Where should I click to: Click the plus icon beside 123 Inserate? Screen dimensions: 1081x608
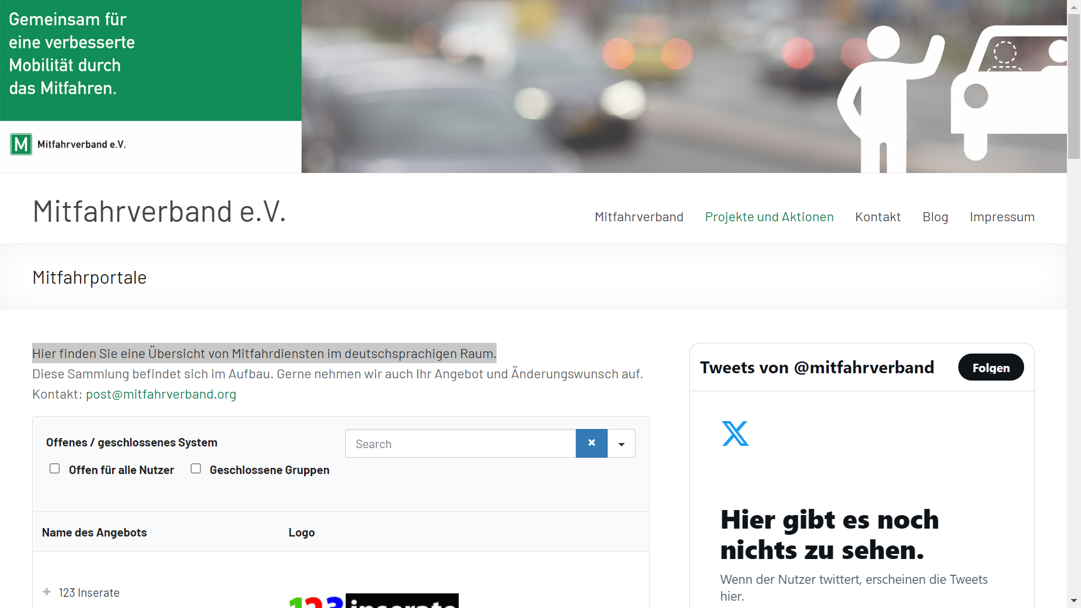pos(47,592)
